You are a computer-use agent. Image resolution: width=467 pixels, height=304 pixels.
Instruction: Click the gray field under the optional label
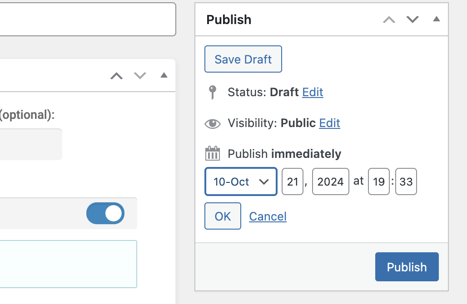pos(31,144)
